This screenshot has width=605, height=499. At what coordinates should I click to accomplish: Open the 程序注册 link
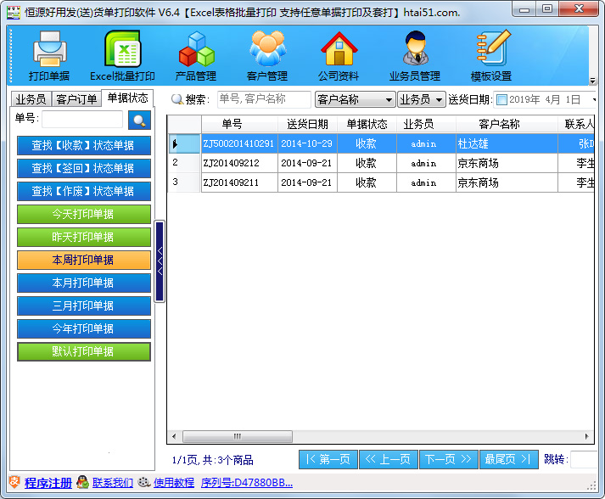(x=48, y=482)
